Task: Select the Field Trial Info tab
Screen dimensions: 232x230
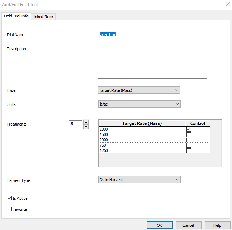Action: click(x=16, y=16)
